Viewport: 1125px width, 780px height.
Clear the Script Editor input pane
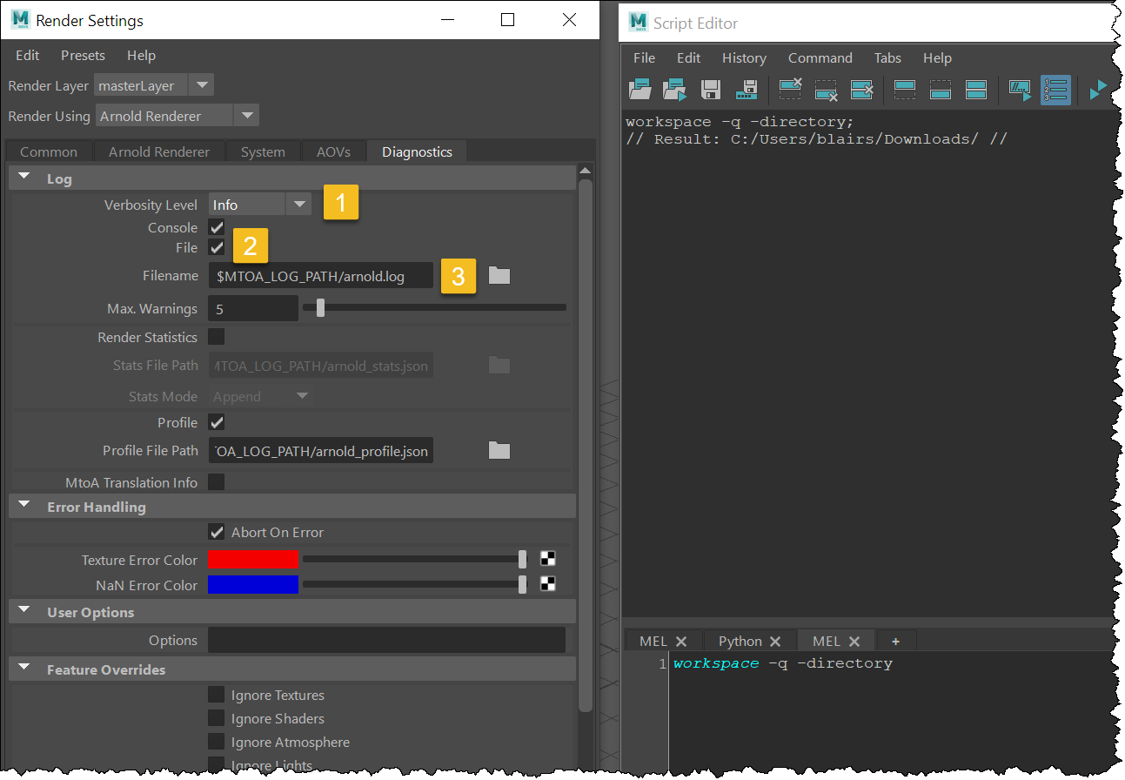pos(825,90)
